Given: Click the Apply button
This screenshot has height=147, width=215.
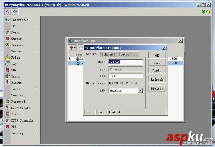Looking at the screenshot, I should 157,70.
